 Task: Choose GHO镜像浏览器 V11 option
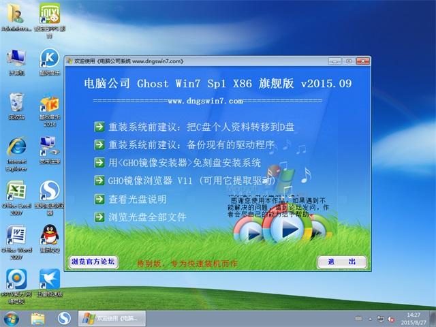click(x=191, y=181)
